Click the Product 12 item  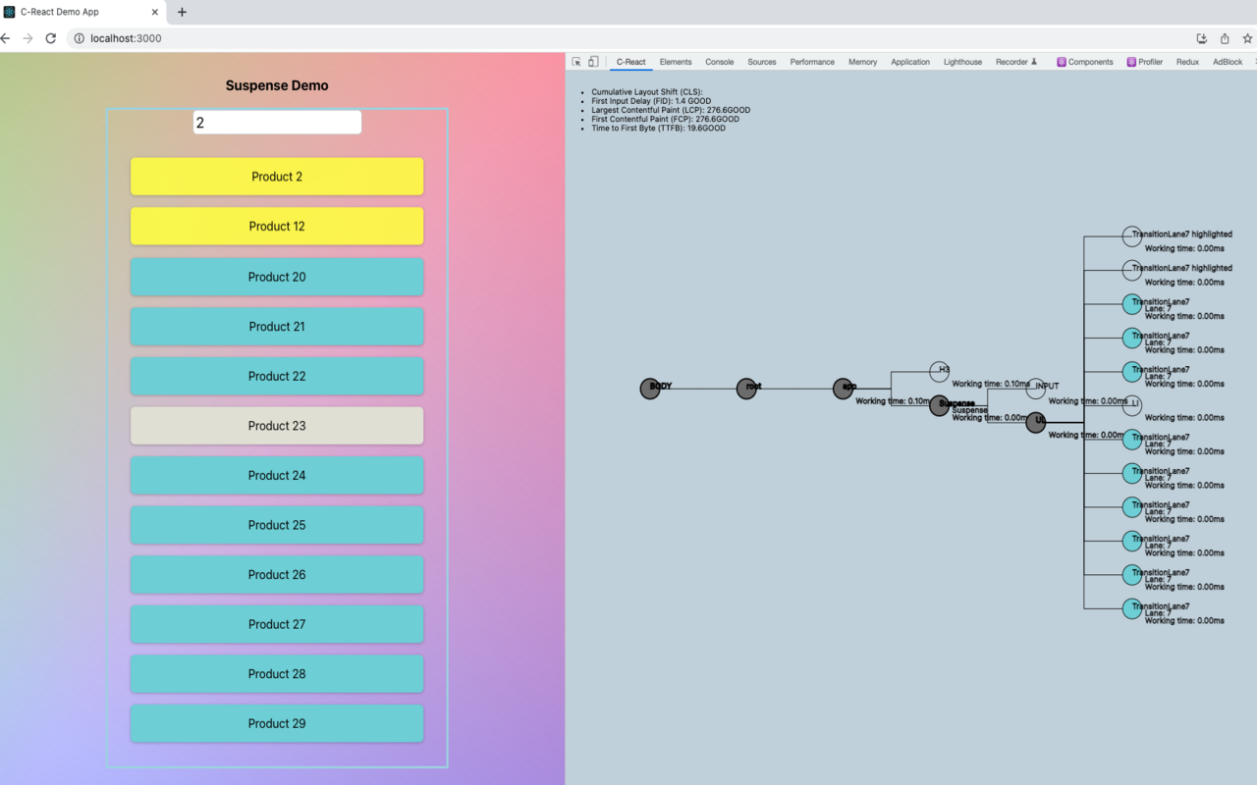pyautogui.click(x=277, y=226)
